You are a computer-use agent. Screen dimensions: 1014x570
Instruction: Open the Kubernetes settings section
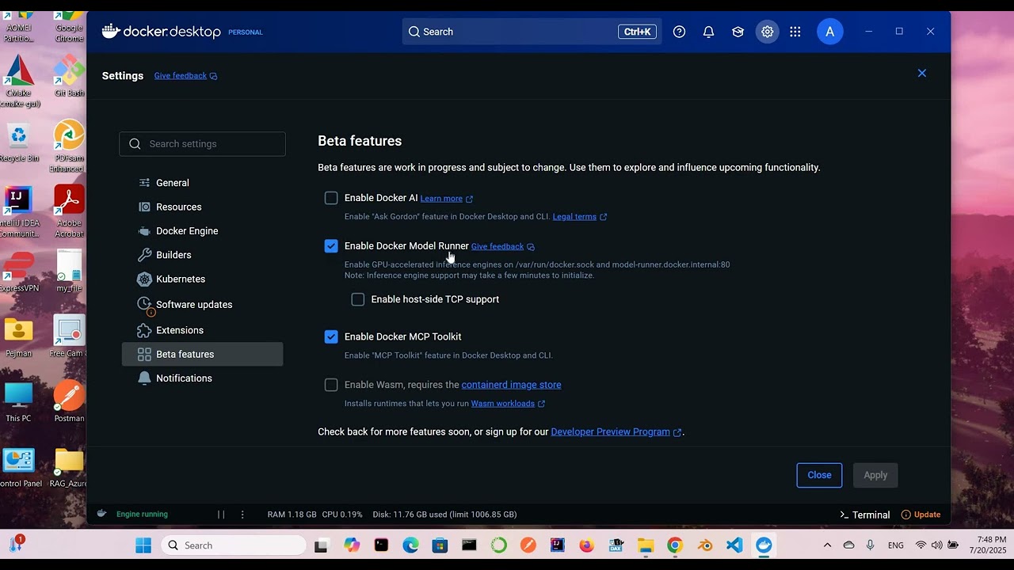point(202,279)
